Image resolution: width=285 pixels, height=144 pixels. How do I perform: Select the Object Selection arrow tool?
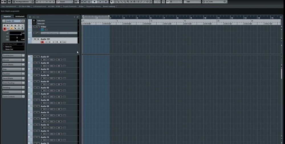[x=112, y=2]
